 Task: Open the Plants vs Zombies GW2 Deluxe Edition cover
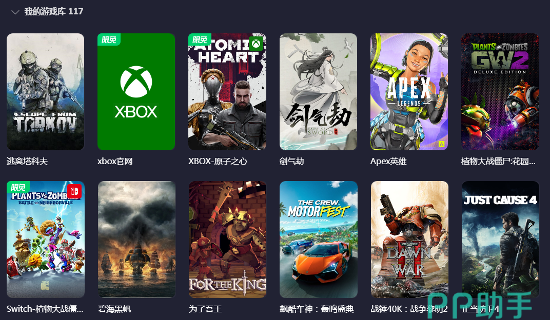[x=500, y=92]
